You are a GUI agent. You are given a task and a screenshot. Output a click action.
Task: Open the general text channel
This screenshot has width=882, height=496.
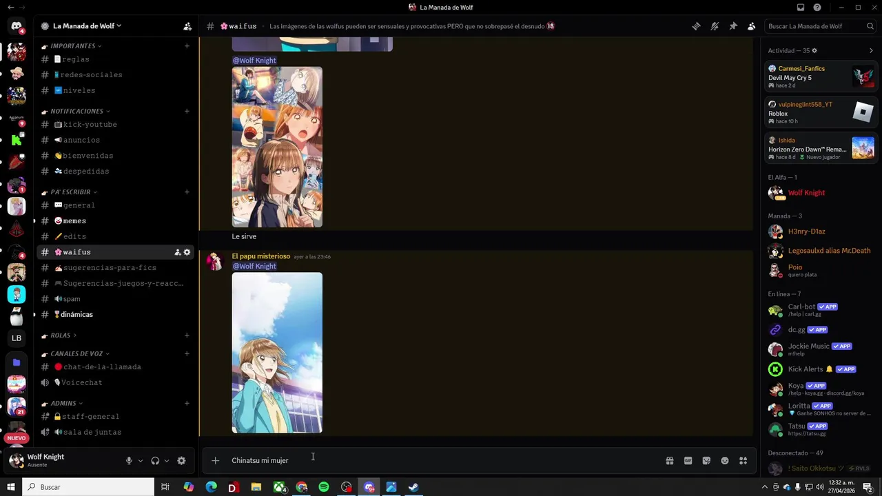(x=116, y=205)
